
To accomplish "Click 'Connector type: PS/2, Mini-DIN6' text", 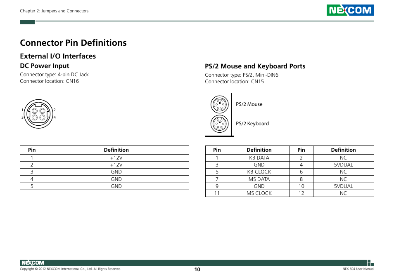I will 242,75.
